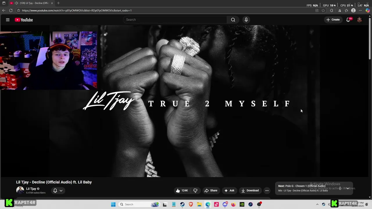372x209 pixels.
Task: Go back using browser back arrow
Action: click(4, 10)
